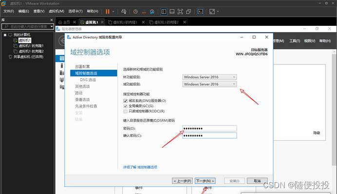Close the 虚拟机1 tab

pyautogui.click(x=102, y=22)
